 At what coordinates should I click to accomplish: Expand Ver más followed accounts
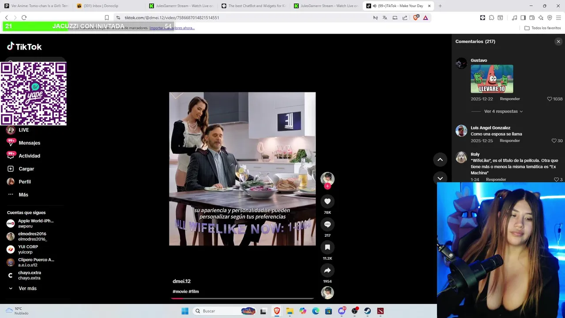[27, 288]
